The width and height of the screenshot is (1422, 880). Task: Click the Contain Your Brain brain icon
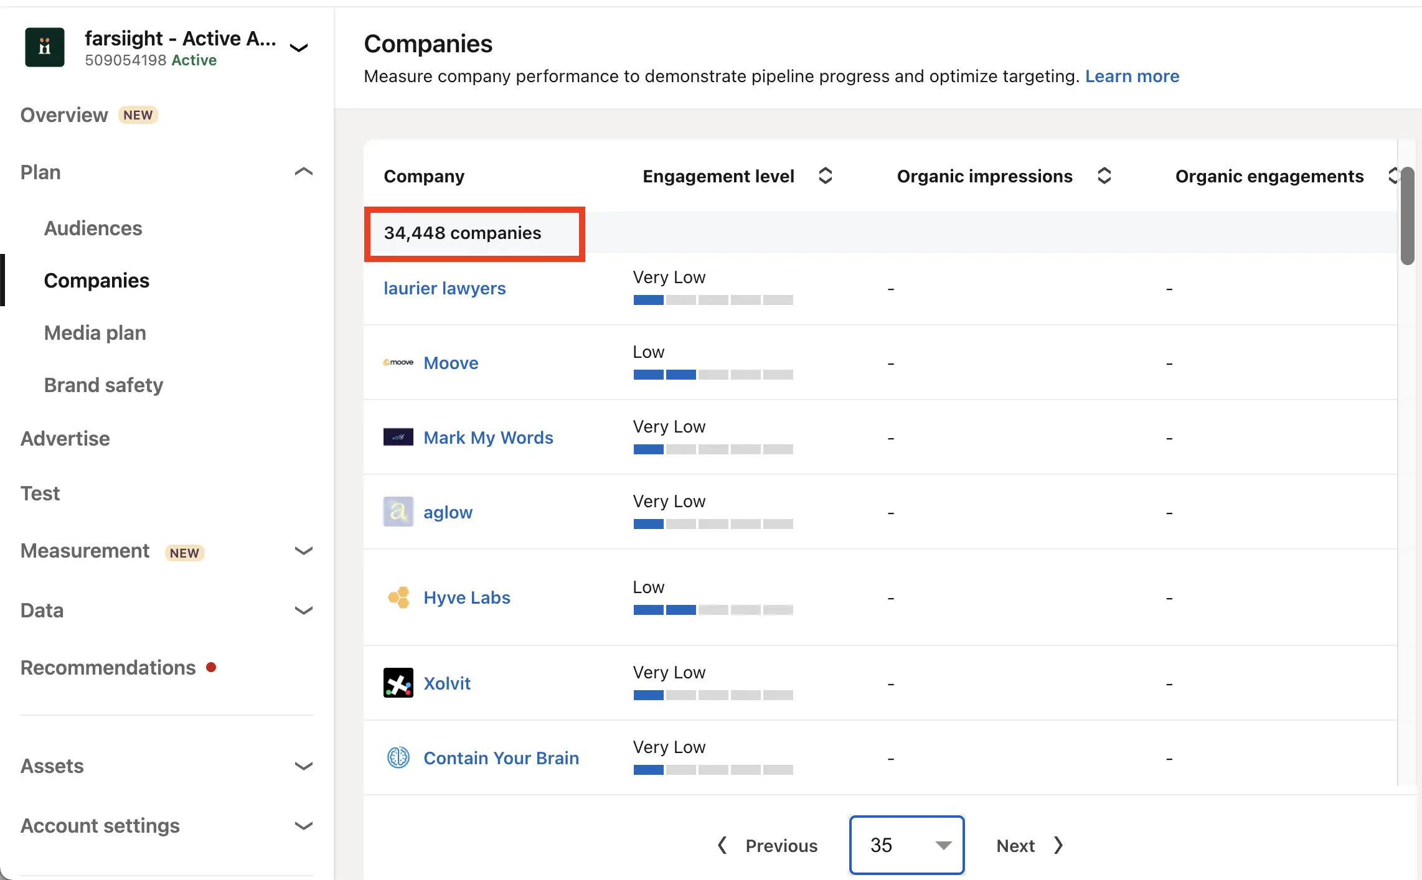tap(398, 757)
